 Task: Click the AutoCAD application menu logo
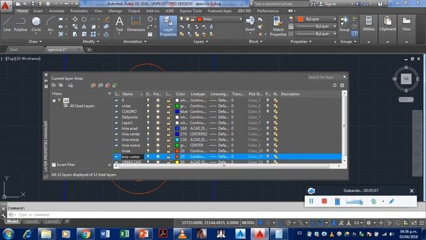5,6
